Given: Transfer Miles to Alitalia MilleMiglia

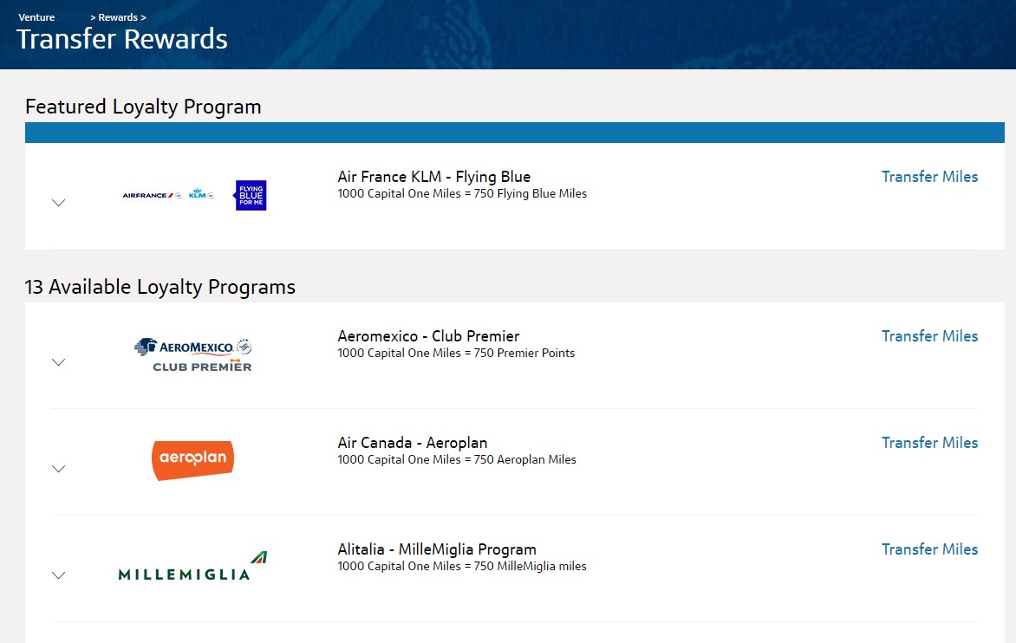Looking at the screenshot, I should pos(929,549).
